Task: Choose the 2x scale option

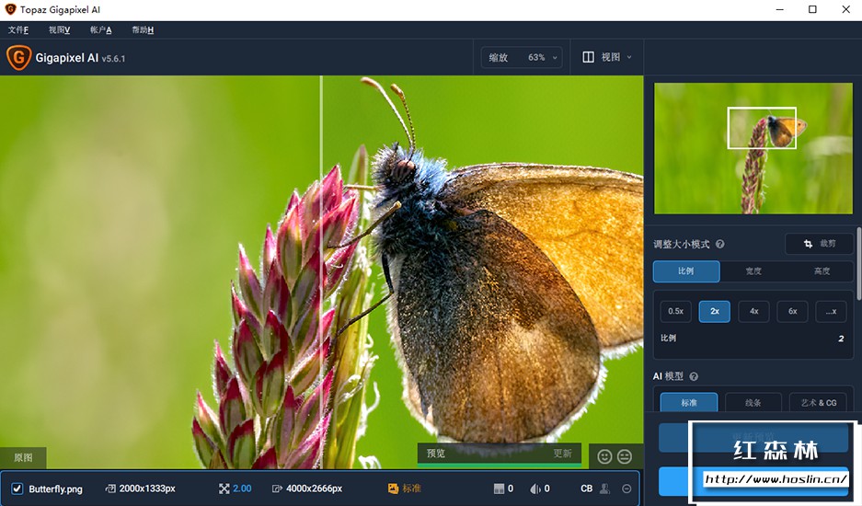Action: (x=715, y=311)
